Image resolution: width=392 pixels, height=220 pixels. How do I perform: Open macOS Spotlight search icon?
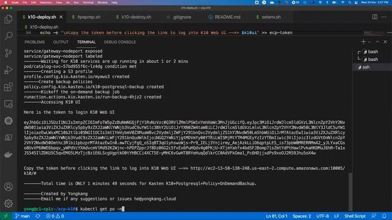350,2
